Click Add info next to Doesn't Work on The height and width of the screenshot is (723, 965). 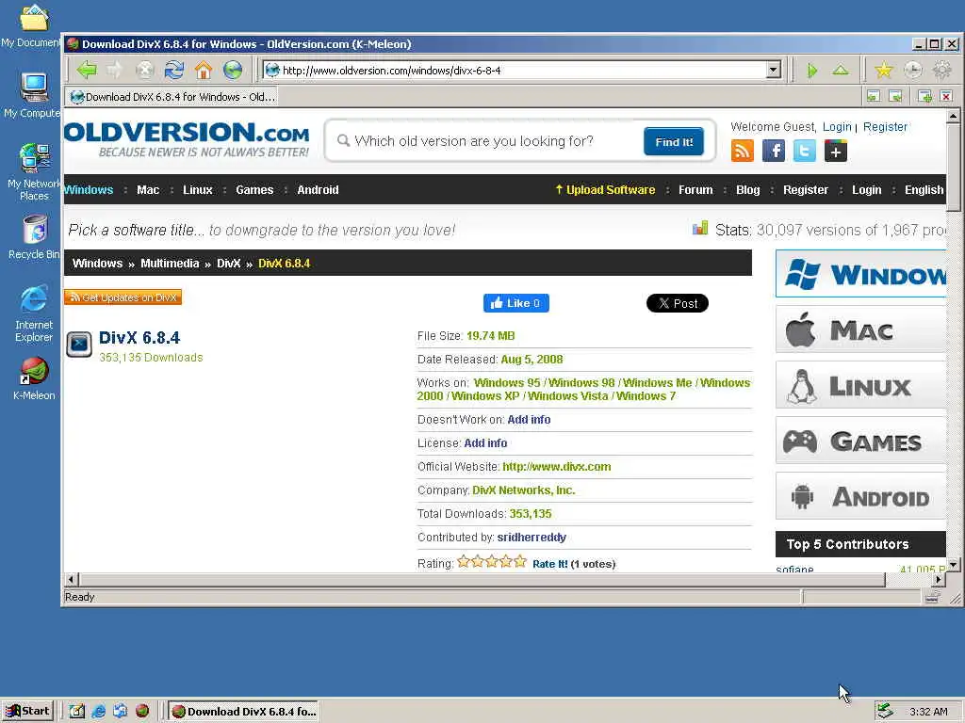click(x=529, y=419)
